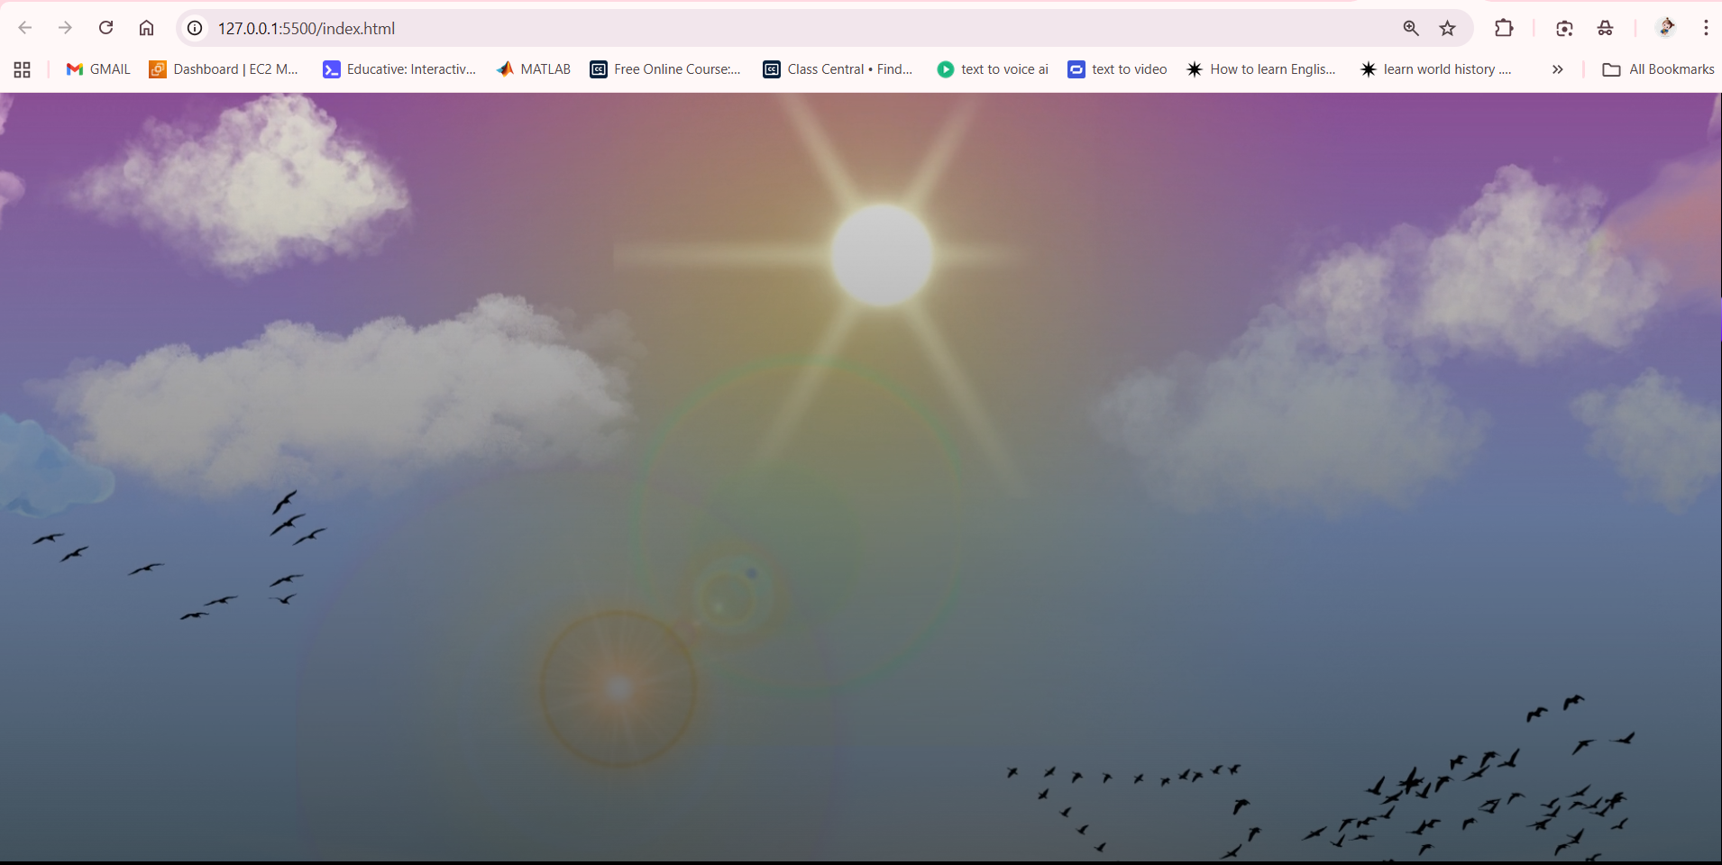The image size is (1722, 865).
Task: Click the screenshot capture extension icon
Action: (1564, 28)
